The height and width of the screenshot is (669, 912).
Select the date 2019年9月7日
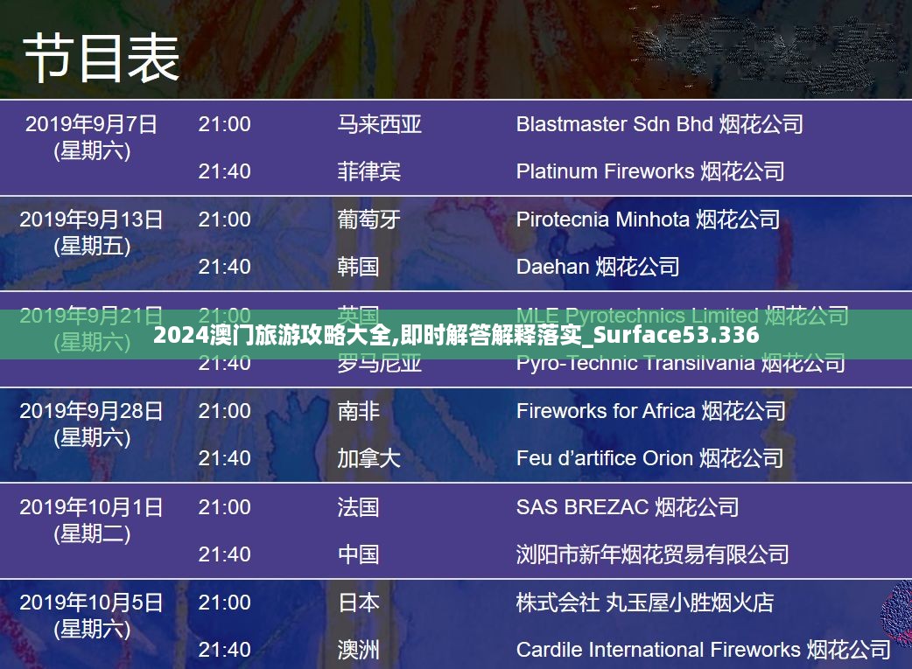[x=91, y=124]
